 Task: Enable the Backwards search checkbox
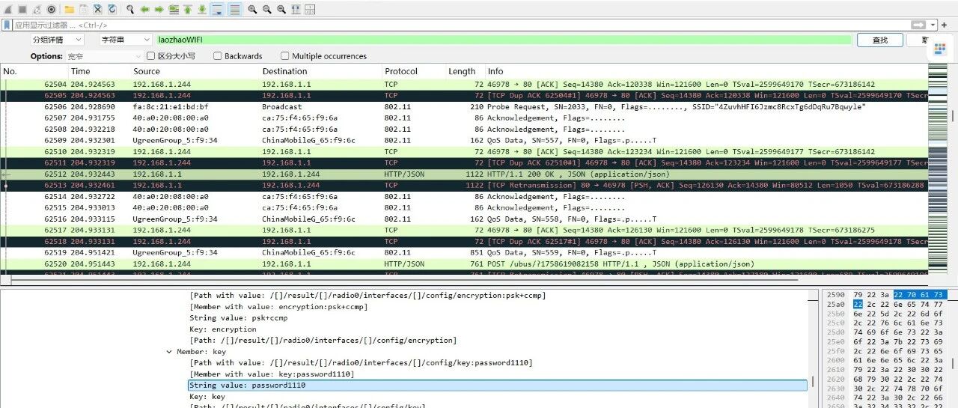coord(218,56)
